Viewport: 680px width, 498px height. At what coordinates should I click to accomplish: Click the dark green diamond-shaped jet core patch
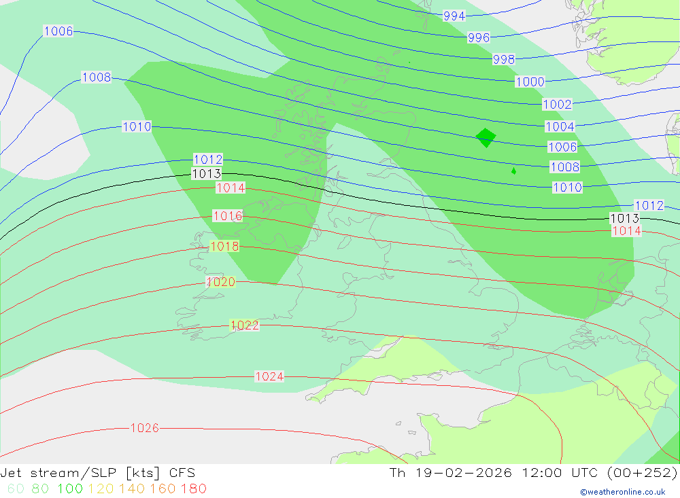click(x=486, y=137)
